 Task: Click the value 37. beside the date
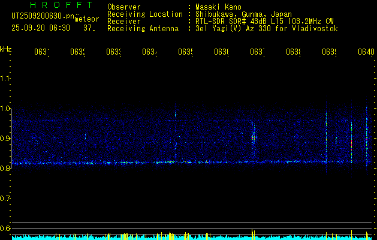(x=89, y=28)
